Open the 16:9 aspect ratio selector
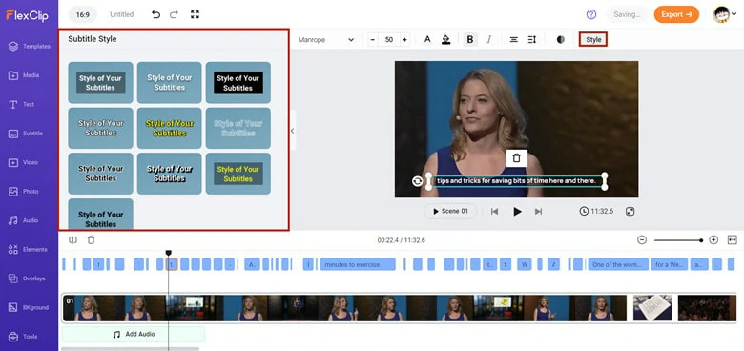Screen dimensions: 744x351 click(83, 14)
